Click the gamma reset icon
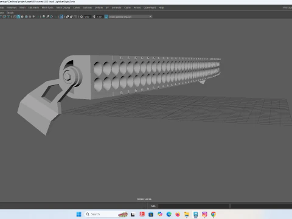The height and width of the screenshot is (219, 292). pos(94,16)
